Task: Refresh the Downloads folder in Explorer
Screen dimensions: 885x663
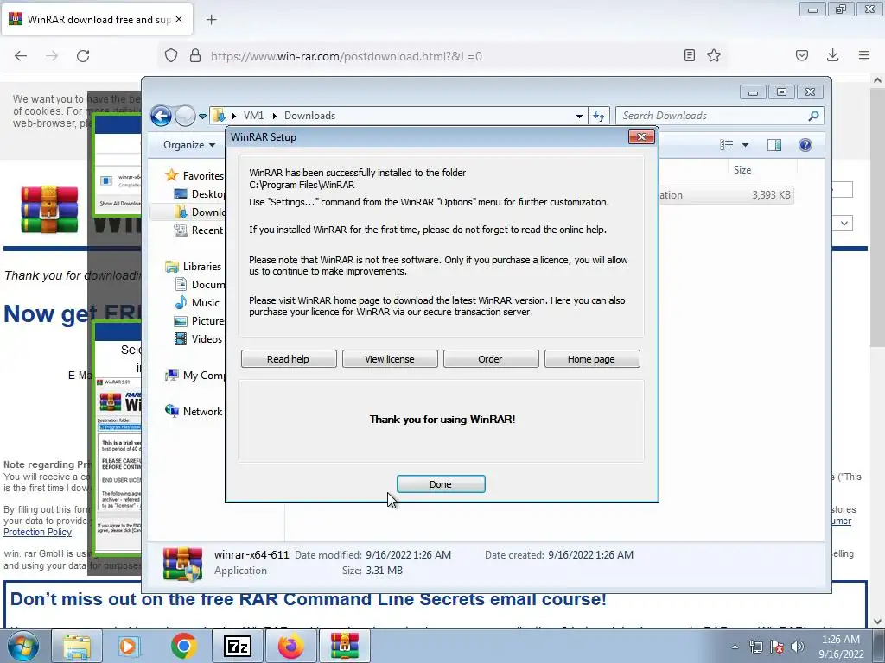Action: pyautogui.click(x=599, y=117)
